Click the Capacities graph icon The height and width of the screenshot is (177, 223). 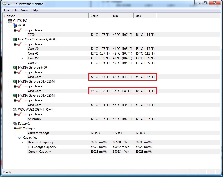pos(20,138)
